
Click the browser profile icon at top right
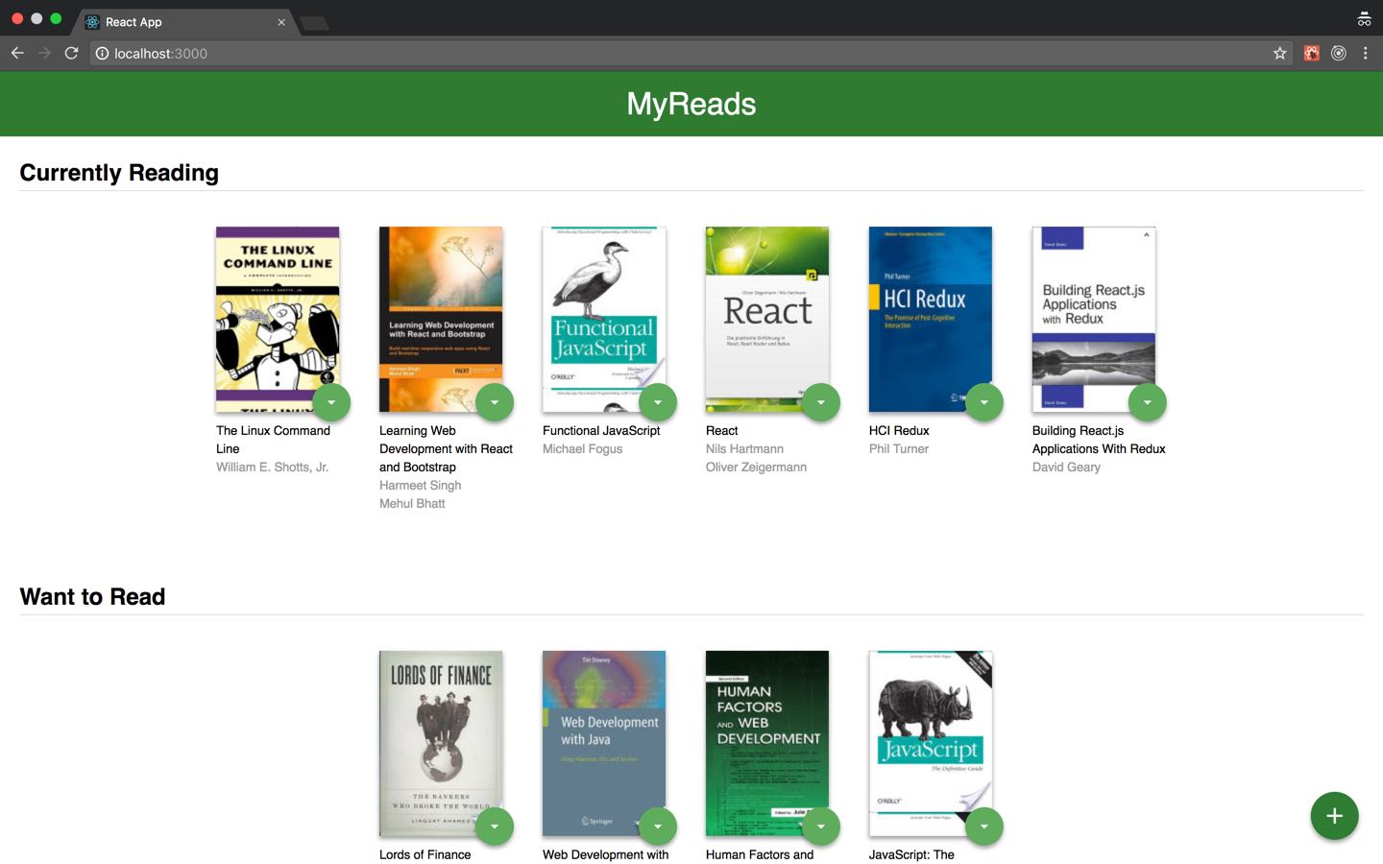click(1365, 17)
